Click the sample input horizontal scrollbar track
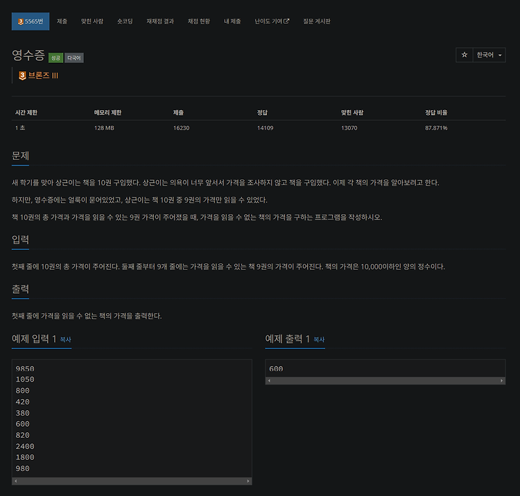 click(132, 481)
